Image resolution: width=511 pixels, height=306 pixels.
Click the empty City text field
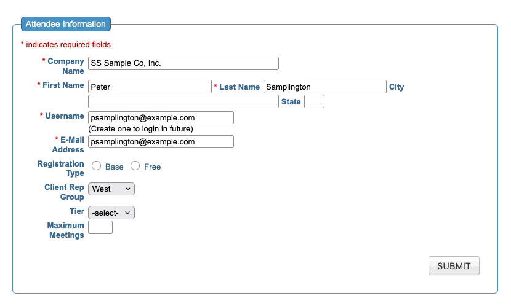coord(183,101)
